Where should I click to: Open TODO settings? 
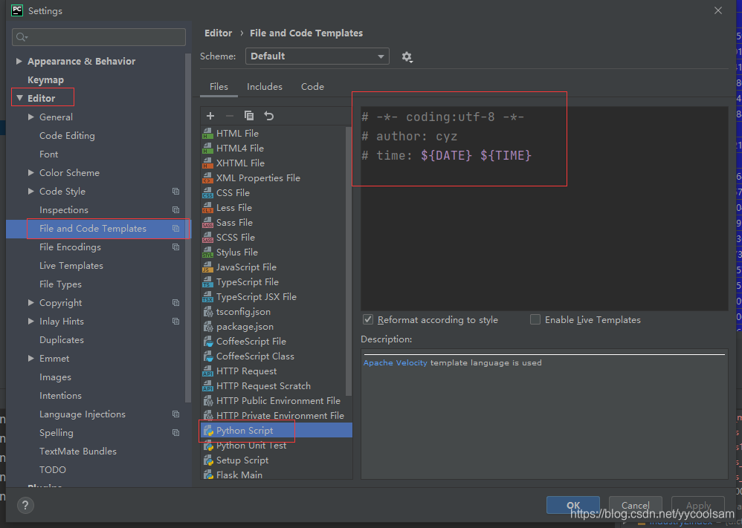(53, 470)
